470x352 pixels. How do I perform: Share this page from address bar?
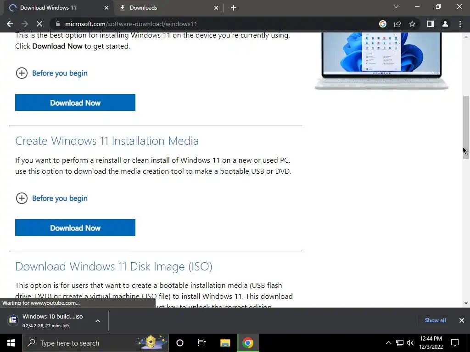(x=397, y=24)
